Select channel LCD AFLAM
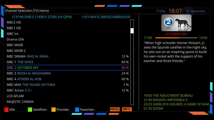The height and width of the screenshot is (120, 214). [68, 96]
